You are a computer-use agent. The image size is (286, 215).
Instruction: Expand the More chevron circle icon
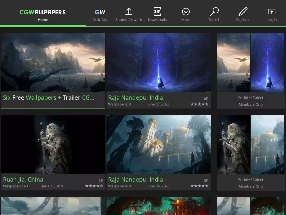click(186, 12)
